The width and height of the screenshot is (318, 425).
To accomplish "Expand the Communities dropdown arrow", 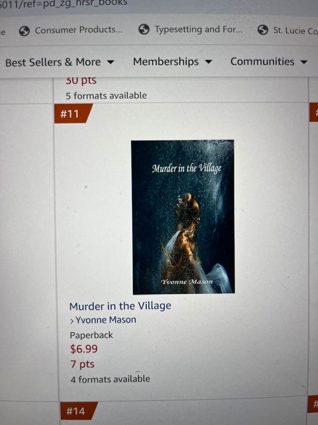I will tap(304, 62).
